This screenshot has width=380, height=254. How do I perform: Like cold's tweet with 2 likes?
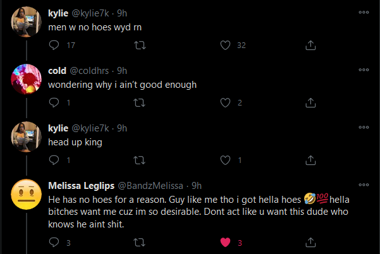pos(224,103)
